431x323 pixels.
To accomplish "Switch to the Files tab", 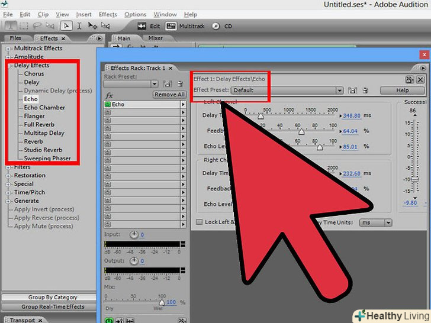I will (x=15, y=38).
